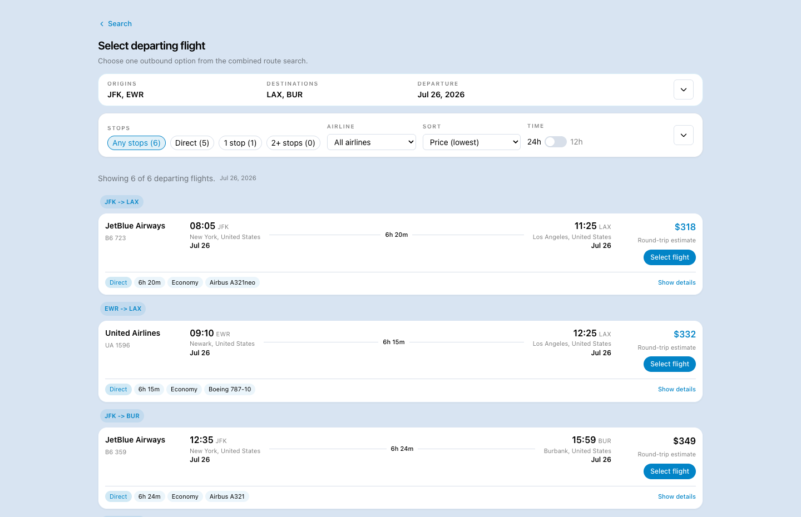Viewport: 801px width, 517px height.
Task: Click the Direct tag on the B6 723 card
Action: [x=118, y=282]
